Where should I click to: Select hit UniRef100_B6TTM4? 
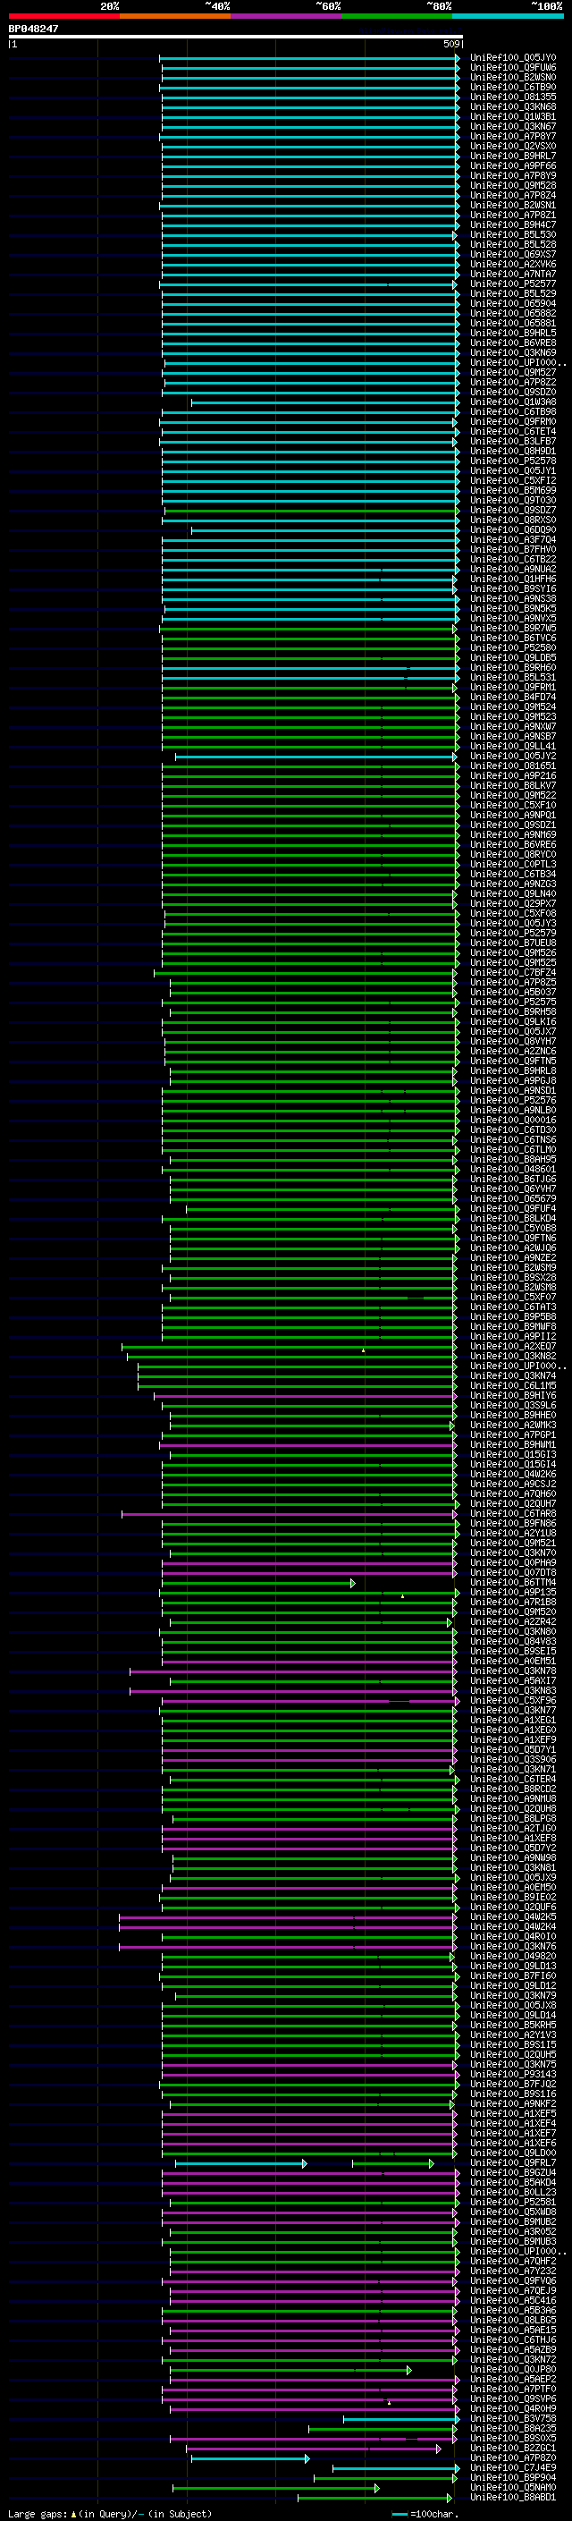[513, 1583]
